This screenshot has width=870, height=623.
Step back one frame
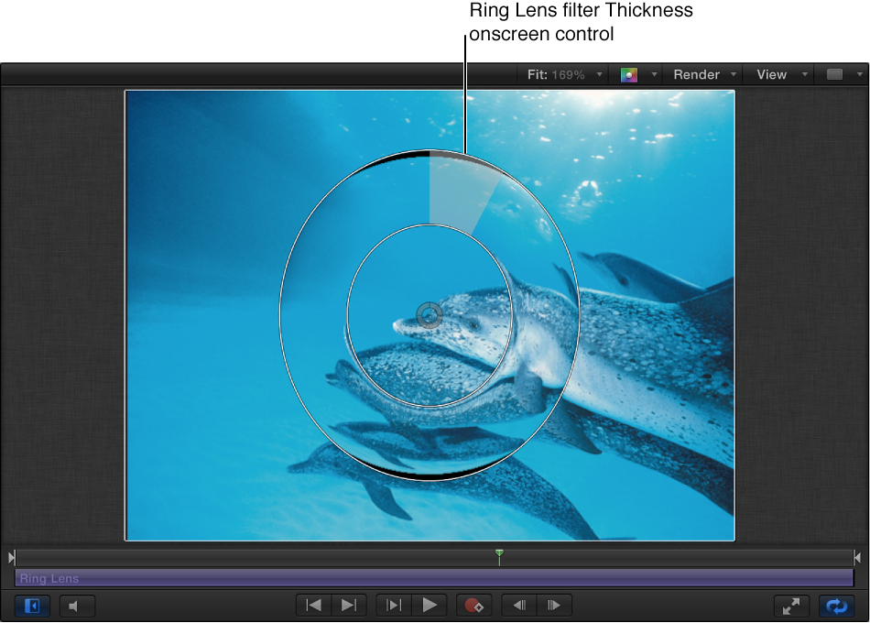pyautogui.click(x=518, y=606)
